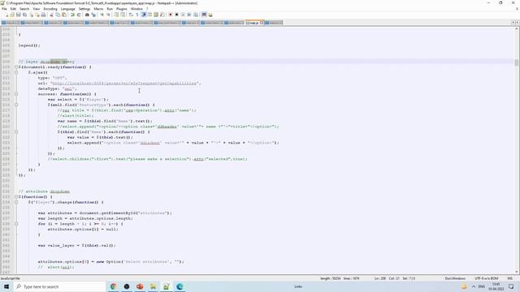Open Chrome from the taskbar

[114, 286]
